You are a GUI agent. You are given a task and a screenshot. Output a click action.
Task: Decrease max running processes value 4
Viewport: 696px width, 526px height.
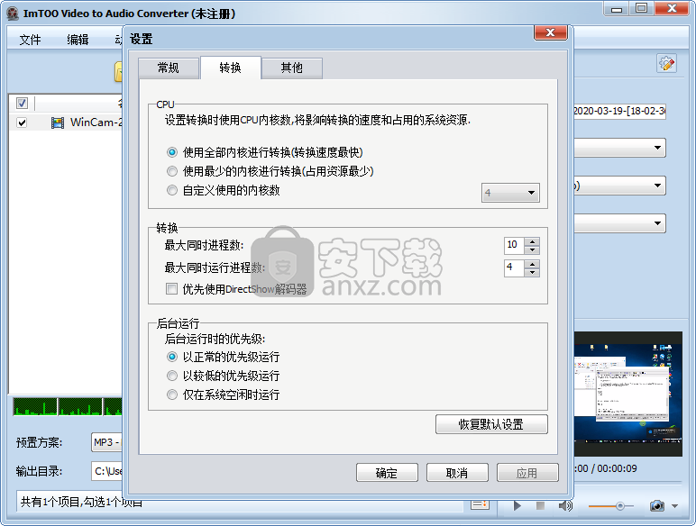(532, 272)
